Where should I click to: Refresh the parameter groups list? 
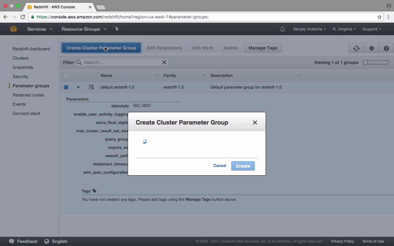point(356,48)
